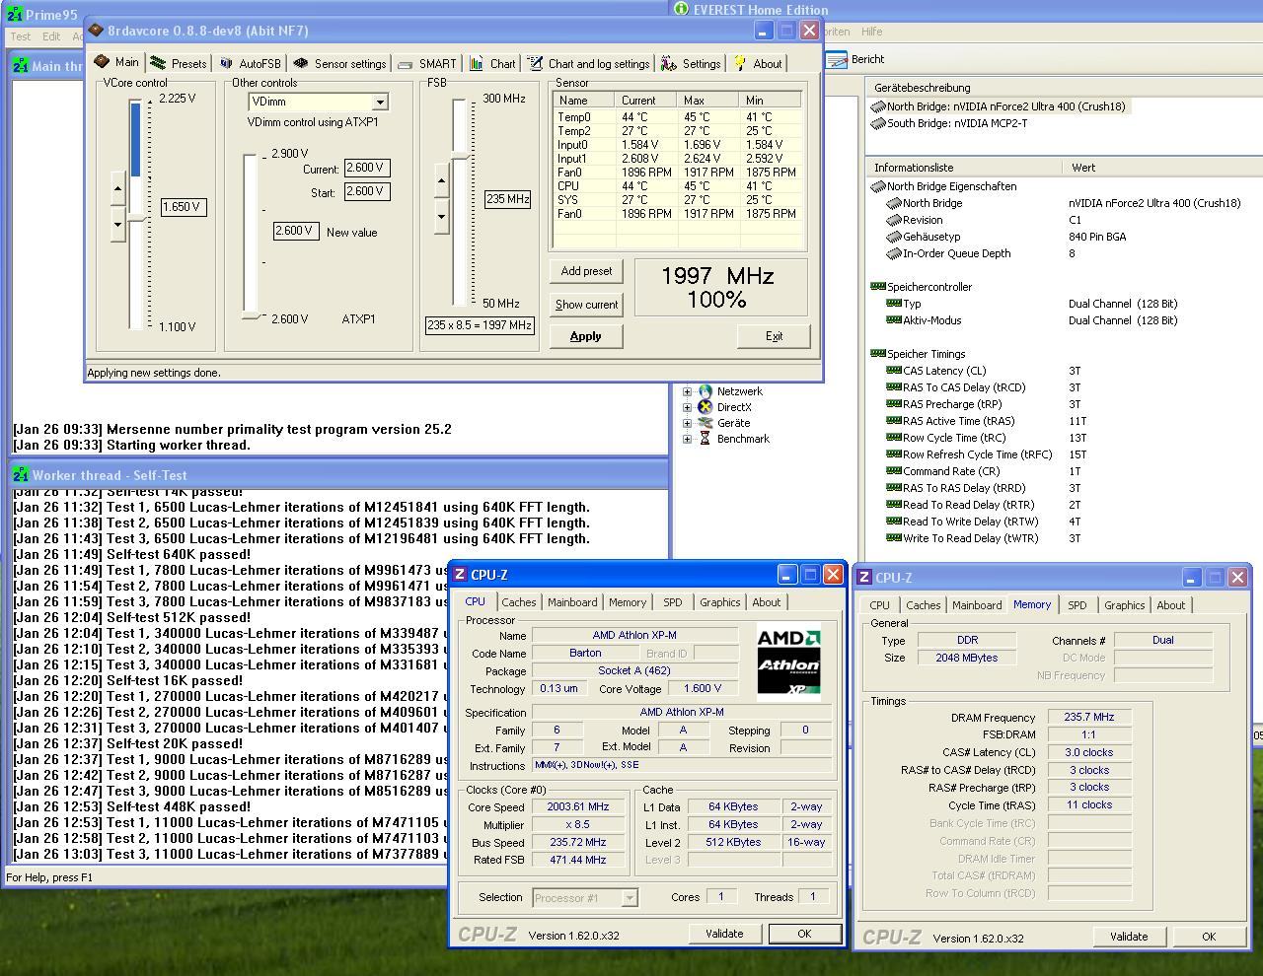This screenshot has width=1263, height=976.
Task: Click the Prime95 application icon in title bar
Action: 15,15
